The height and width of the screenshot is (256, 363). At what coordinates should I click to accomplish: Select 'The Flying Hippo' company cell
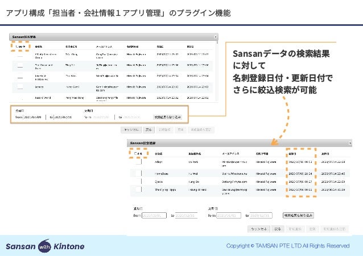click(166, 190)
